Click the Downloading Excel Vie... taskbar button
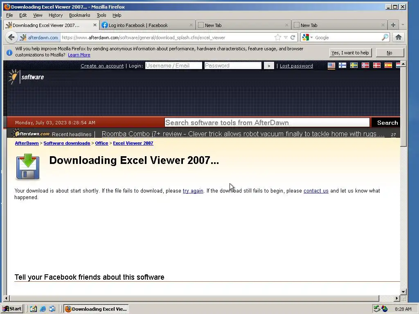419x314 pixels. [x=96, y=309]
